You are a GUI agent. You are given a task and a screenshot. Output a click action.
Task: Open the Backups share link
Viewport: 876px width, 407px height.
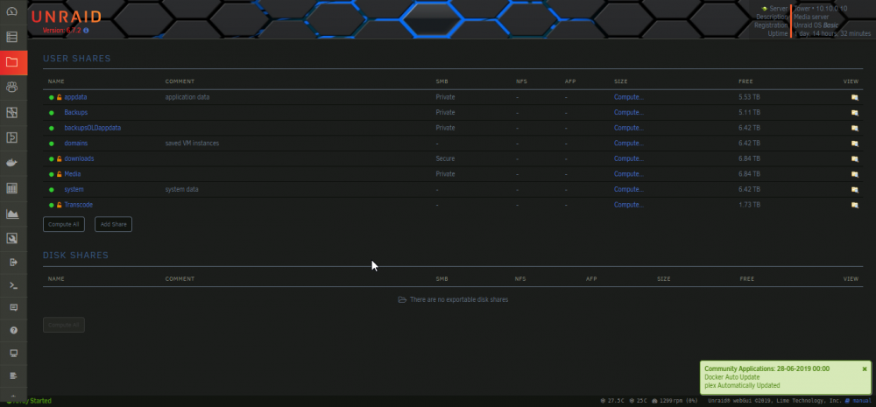pos(76,112)
